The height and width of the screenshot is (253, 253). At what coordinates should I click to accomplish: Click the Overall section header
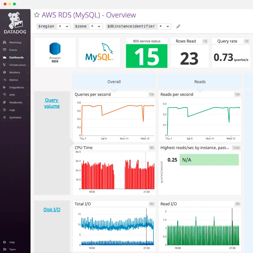coord(114,82)
